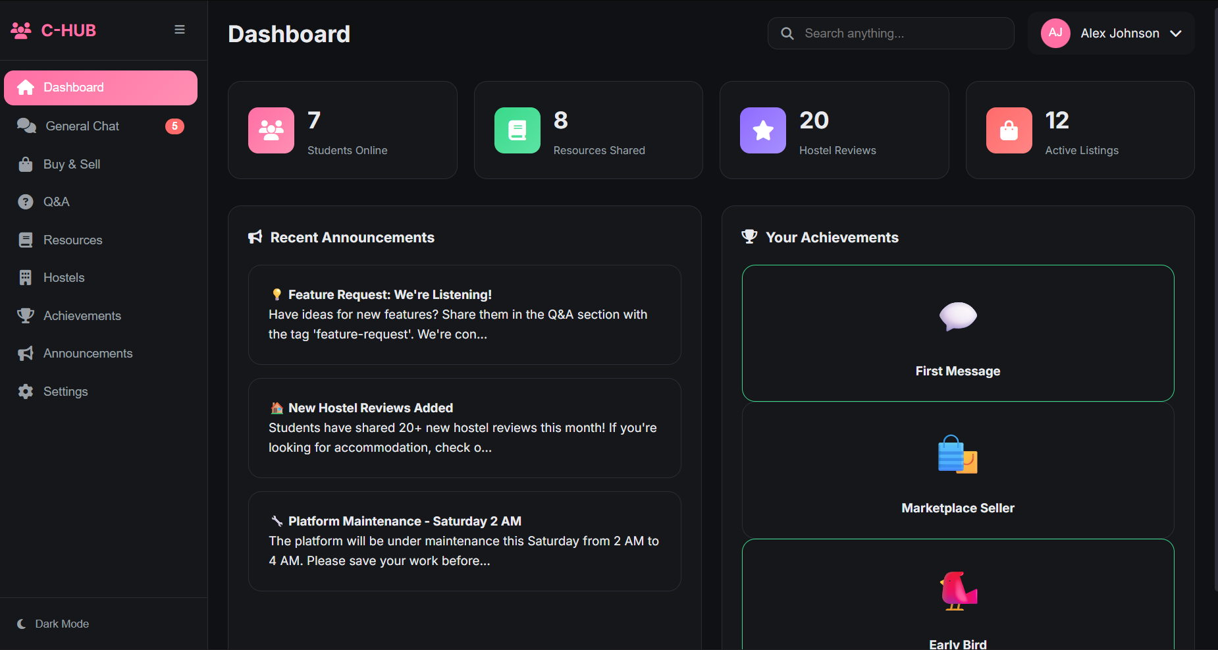The image size is (1218, 650).
Task: Click the Active Listings red bag icon
Action: pyautogui.click(x=1009, y=130)
